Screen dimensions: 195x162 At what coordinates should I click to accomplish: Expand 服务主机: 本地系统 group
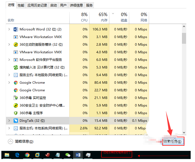[x=9, y=128]
